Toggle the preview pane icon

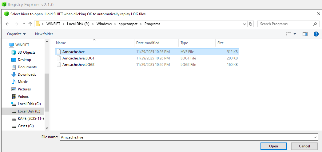(305, 34)
